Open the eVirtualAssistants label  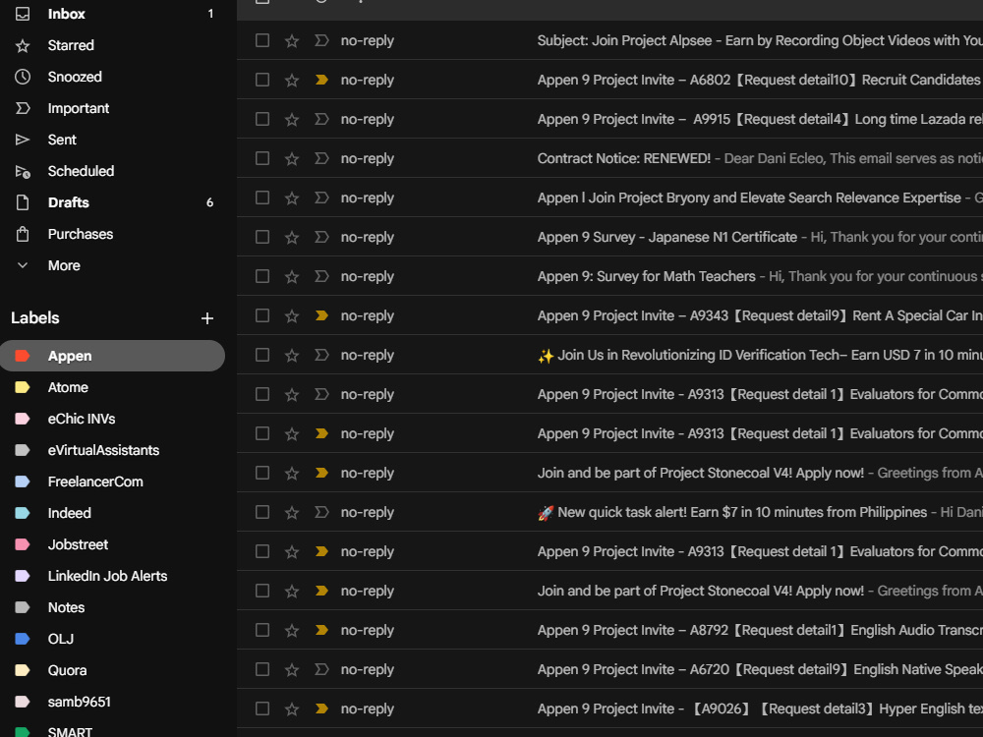(x=112, y=450)
